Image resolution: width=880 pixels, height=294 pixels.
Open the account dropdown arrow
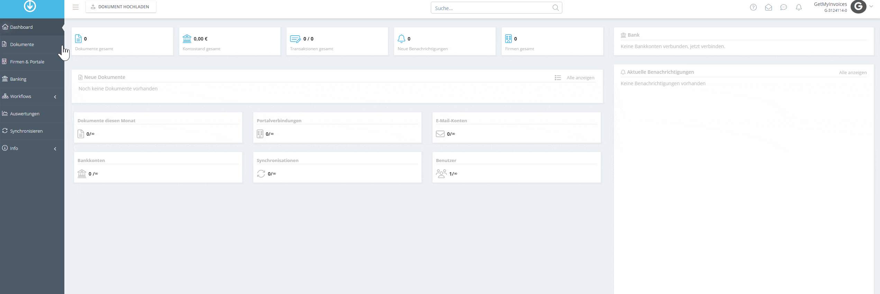click(x=871, y=6)
